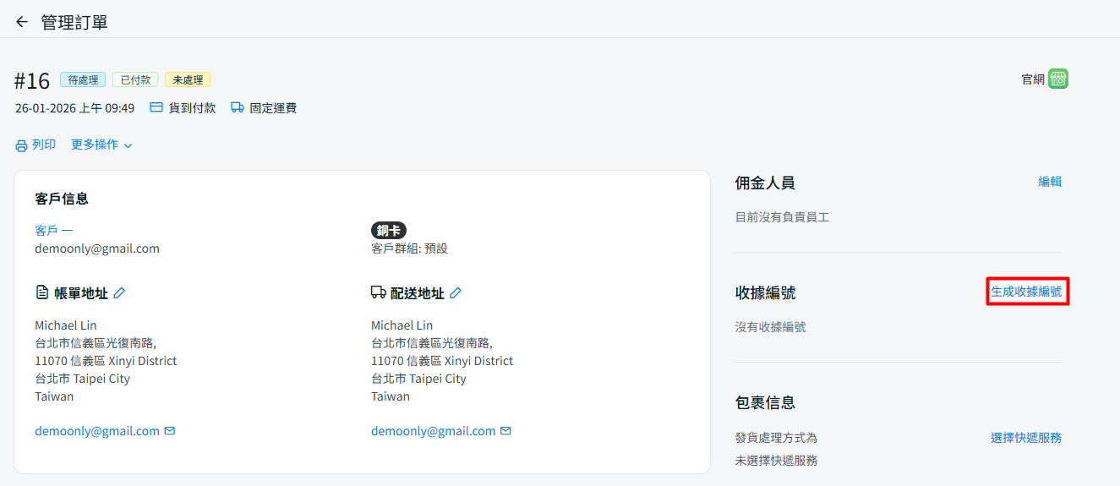Click shipping email demoonly@gmail.com link
The image size is (1120, 486).
pyautogui.click(x=434, y=431)
